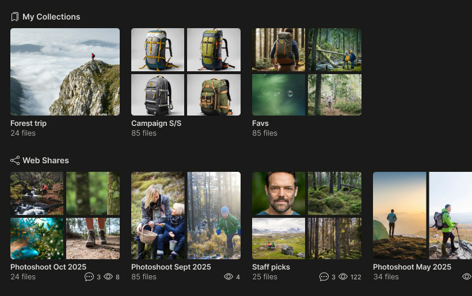Click views eye icon on Photoshoot Sept 2025
Viewport: 472px width, 296px height.
click(x=229, y=277)
